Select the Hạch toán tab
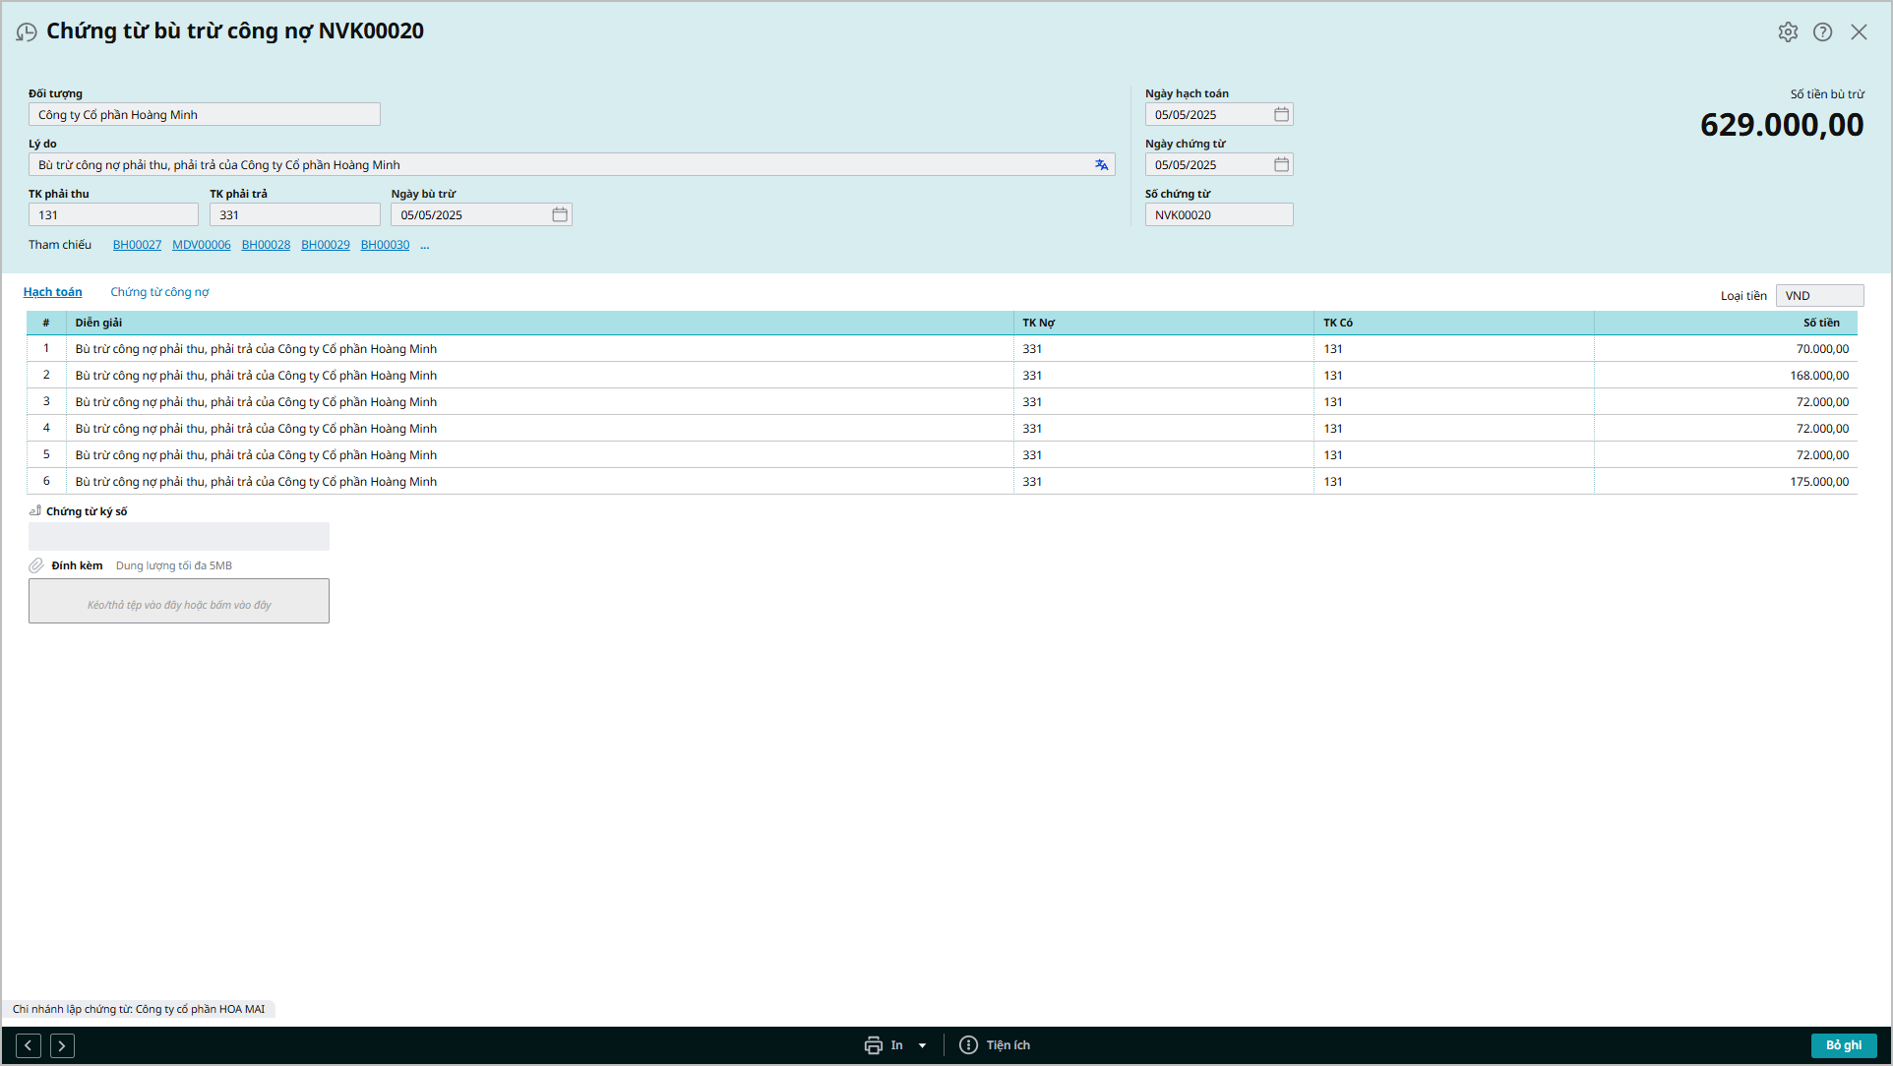Image resolution: width=1893 pixels, height=1066 pixels. pyautogui.click(x=53, y=292)
